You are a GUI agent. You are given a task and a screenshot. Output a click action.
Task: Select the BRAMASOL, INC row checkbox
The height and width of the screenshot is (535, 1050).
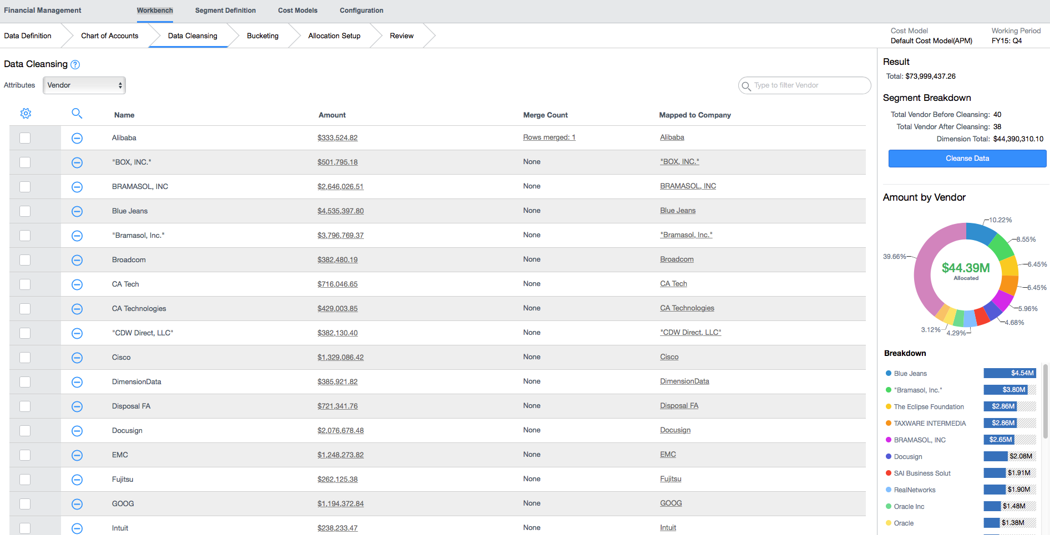pyautogui.click(x=25, y=187)
